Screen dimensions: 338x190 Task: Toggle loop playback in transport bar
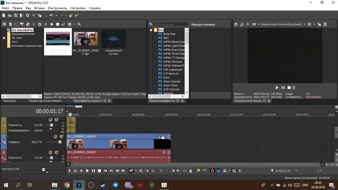[x=76, y=171]
